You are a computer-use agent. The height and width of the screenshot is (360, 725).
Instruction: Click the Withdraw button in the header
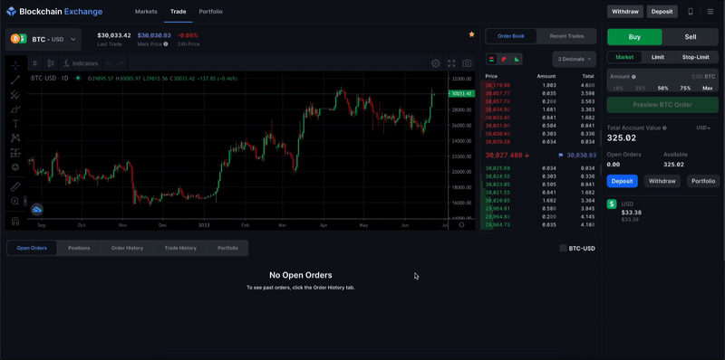(625, 12)
